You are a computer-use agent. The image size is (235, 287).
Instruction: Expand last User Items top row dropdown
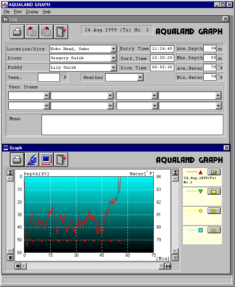coord(218,96)
